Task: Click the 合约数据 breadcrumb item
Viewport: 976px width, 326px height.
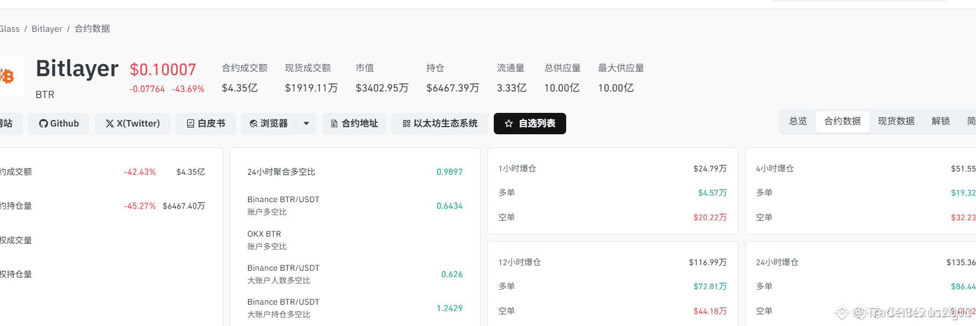Action: tap(92, 29)
